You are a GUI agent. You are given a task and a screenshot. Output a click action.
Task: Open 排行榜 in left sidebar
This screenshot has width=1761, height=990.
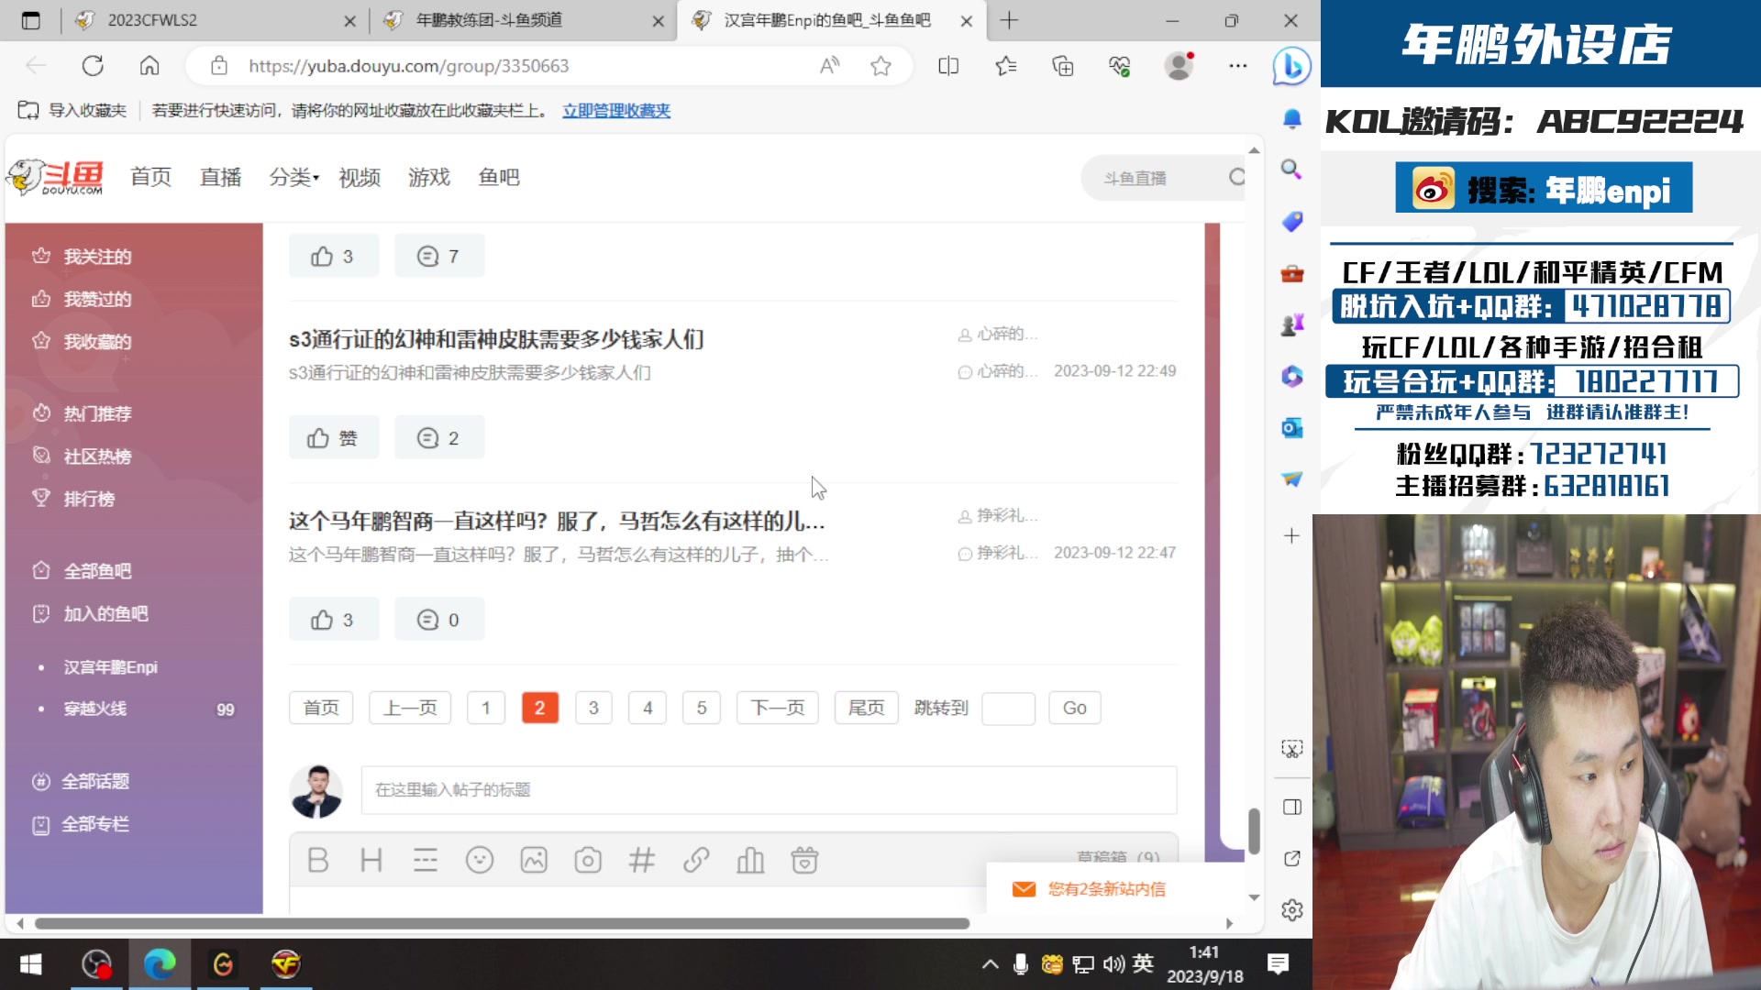(x=73, y=499)
